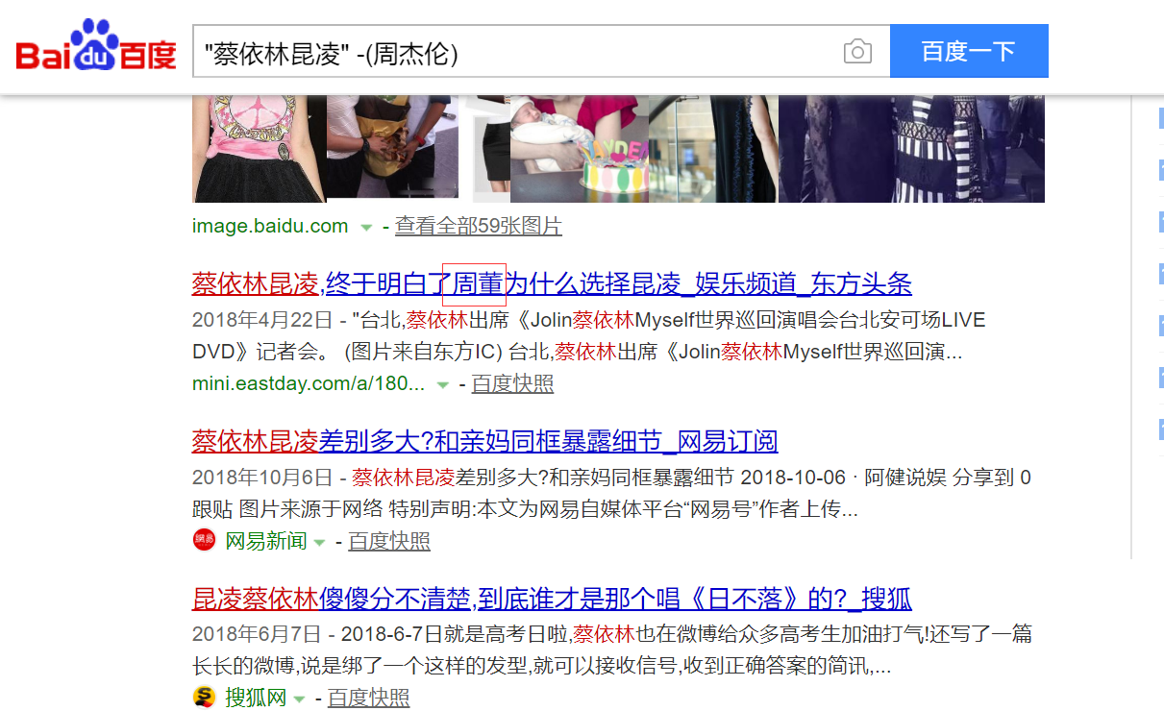Open the 蔡依林昆凌差别多大 NetEase result
The width and height of the screenshot is (1164, 711).
pyautogui.click(x=483, y=441)
